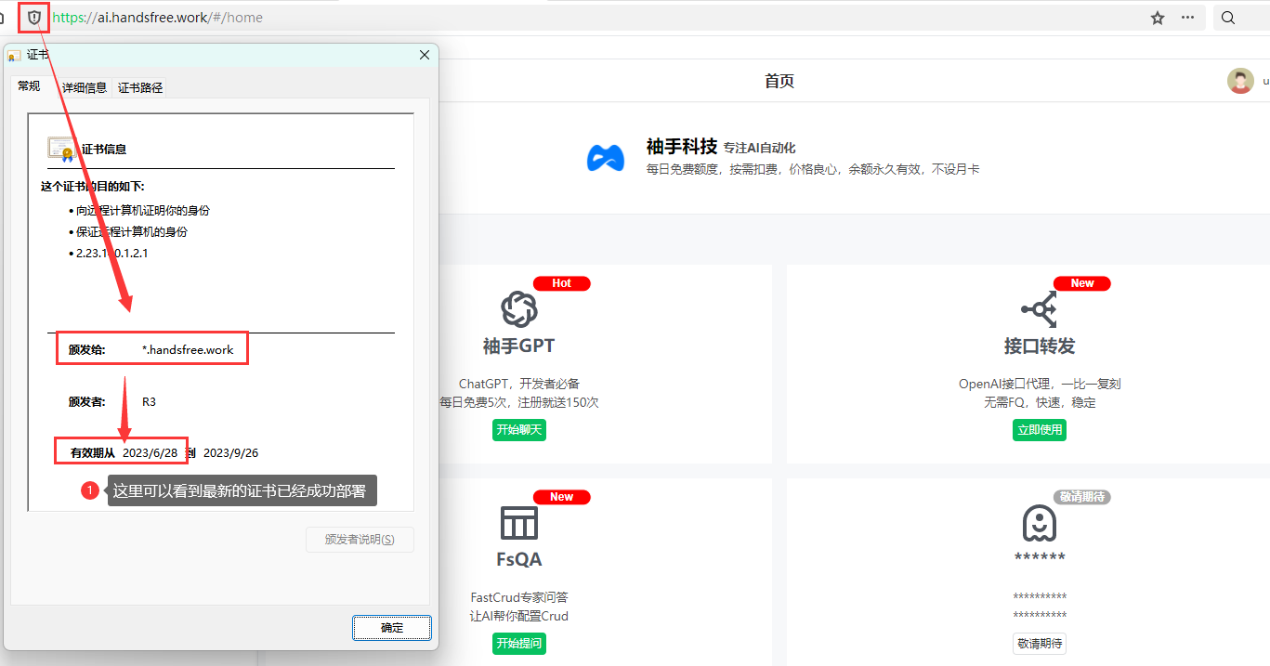1270x666 pixels.
Task: Click the 袖手GPT ChatGPT icon
Action: pyautogui.click(x=518, y=308)
